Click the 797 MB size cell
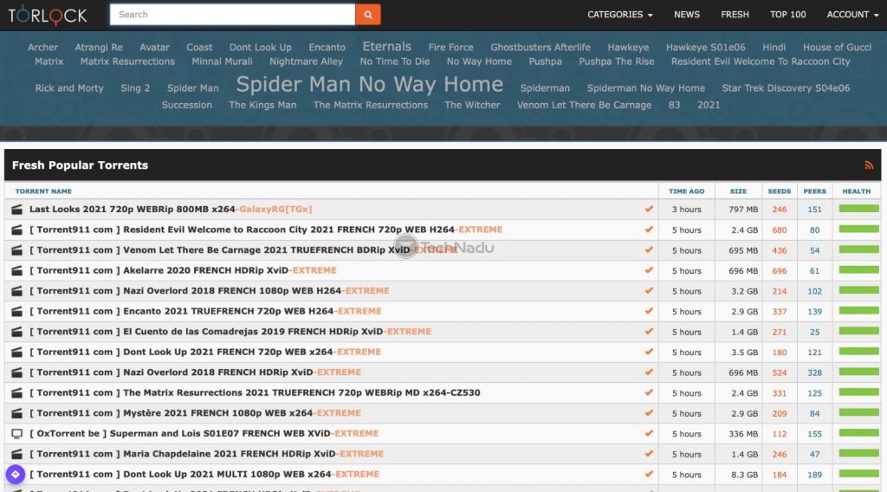This screenshot has width=887, height=492. [742, 210]
